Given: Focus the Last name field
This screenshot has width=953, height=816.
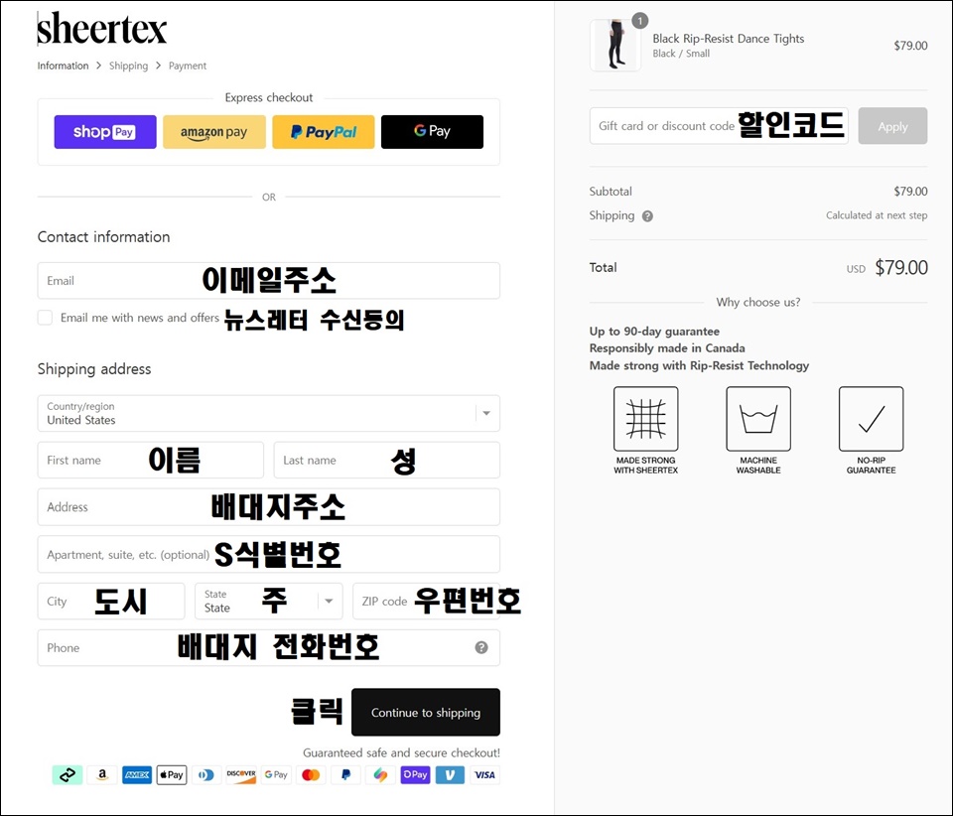Looking at the screenshot, I should click(x=386, y=460).
